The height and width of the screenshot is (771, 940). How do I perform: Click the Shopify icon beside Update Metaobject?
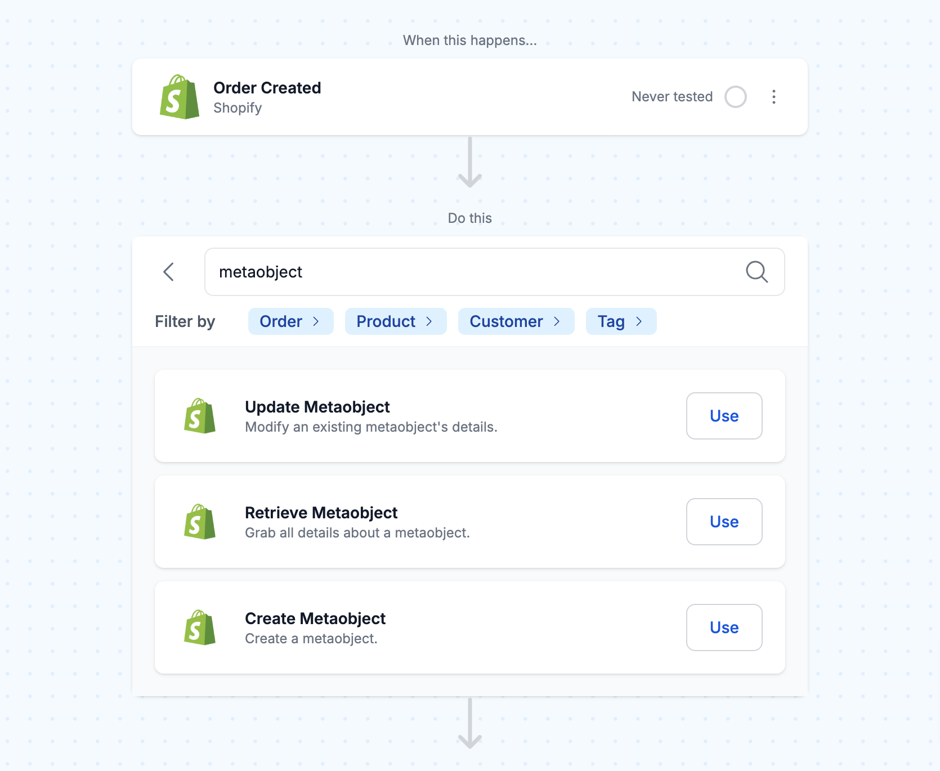coord(200,416)
